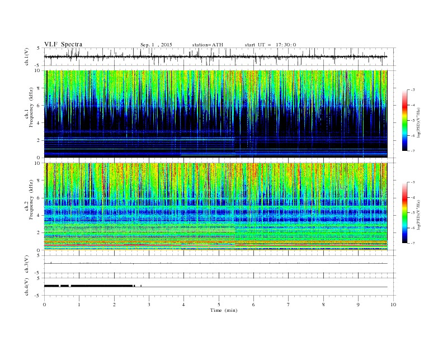This screenshot has width=443, height=342.
Task: Click the ch.1 colorbar "log(PSD)(V²/Hz)" label
Action: [418, 123]
